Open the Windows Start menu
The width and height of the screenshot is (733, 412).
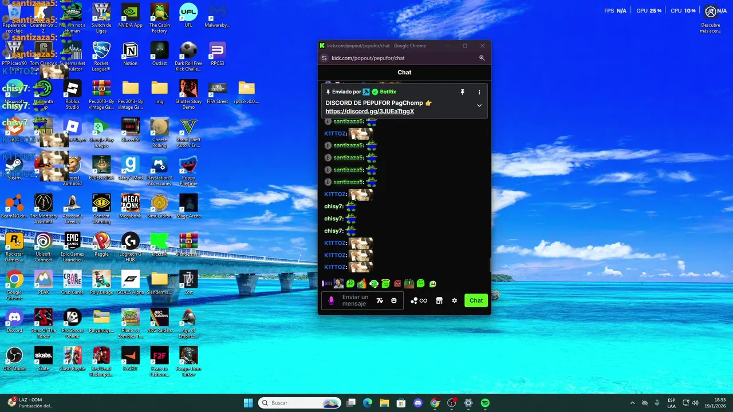(x=249, y=403)
